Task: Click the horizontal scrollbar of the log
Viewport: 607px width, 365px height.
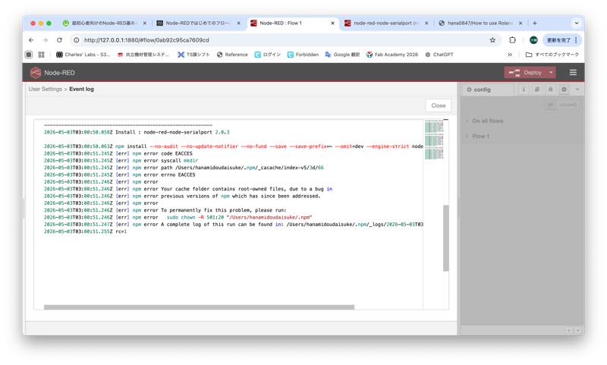Action: (x=199, y=307)
